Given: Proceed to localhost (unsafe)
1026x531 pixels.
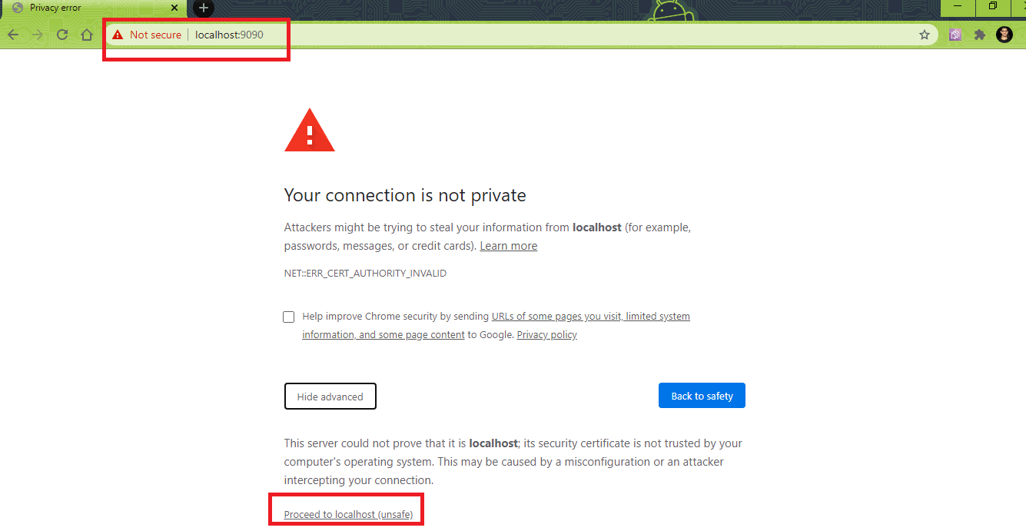Looking at the screenshot, I should pyautogui.click(x=354, y=514).
